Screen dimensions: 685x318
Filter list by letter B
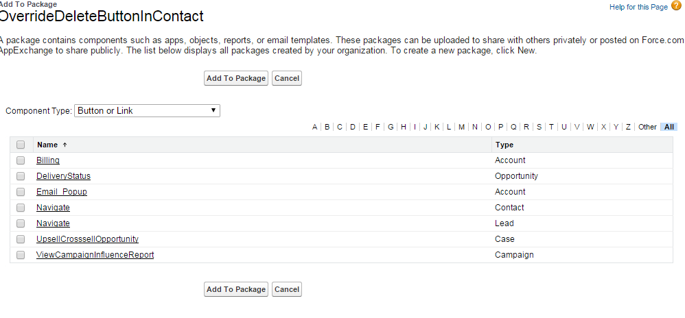(x=327, y=127)
